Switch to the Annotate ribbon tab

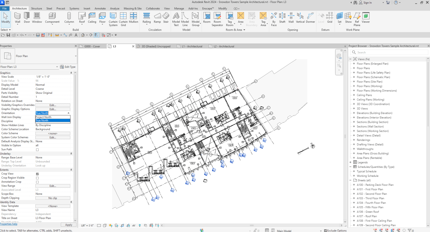pyautogui.click(x=100, y=8)
